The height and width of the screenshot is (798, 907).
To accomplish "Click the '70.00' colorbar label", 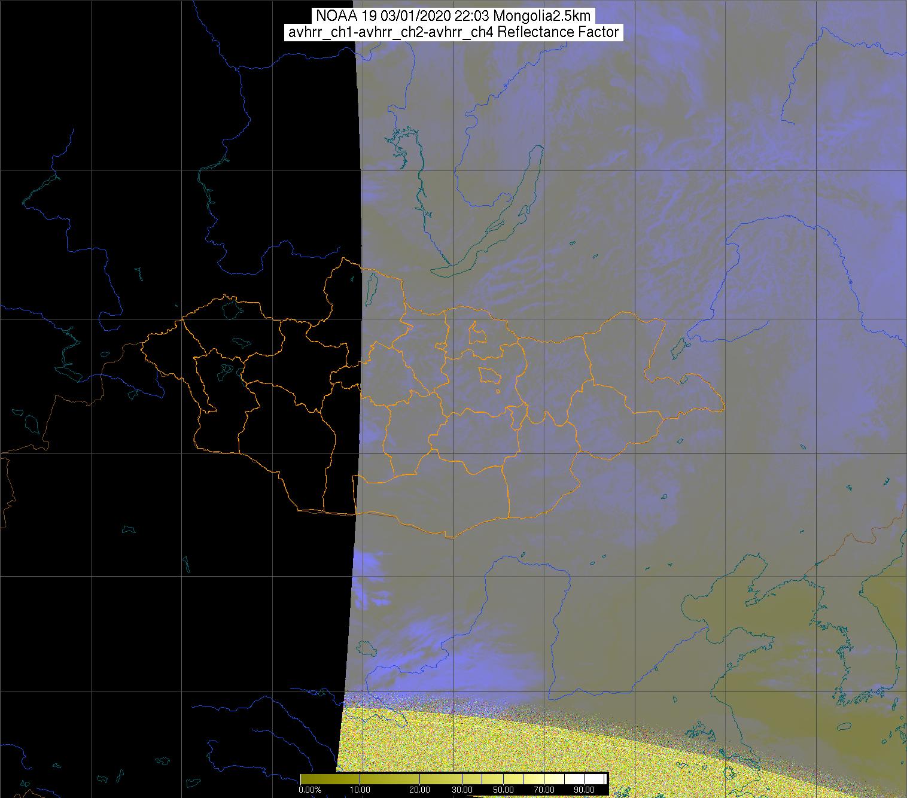I will pyautogui.click(x=544, y=790).
